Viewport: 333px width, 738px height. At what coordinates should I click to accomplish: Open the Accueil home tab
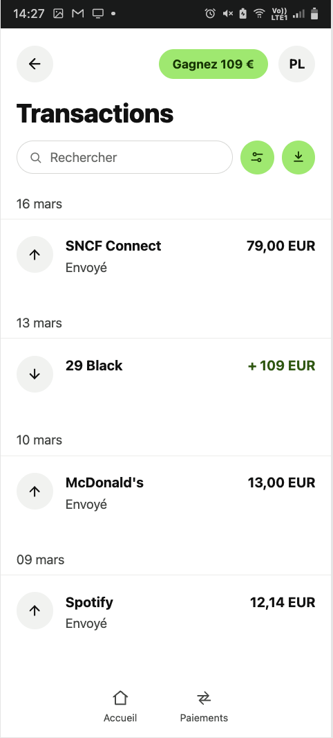pyautogui.click(x=120, y=706)
